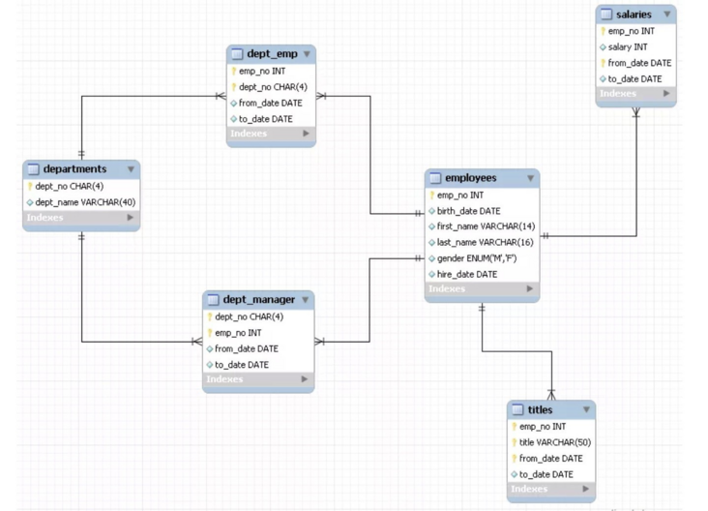Click the salary diamond icon in salaries
The width and height of the screenshot is (708, 511).
[603, 47]
